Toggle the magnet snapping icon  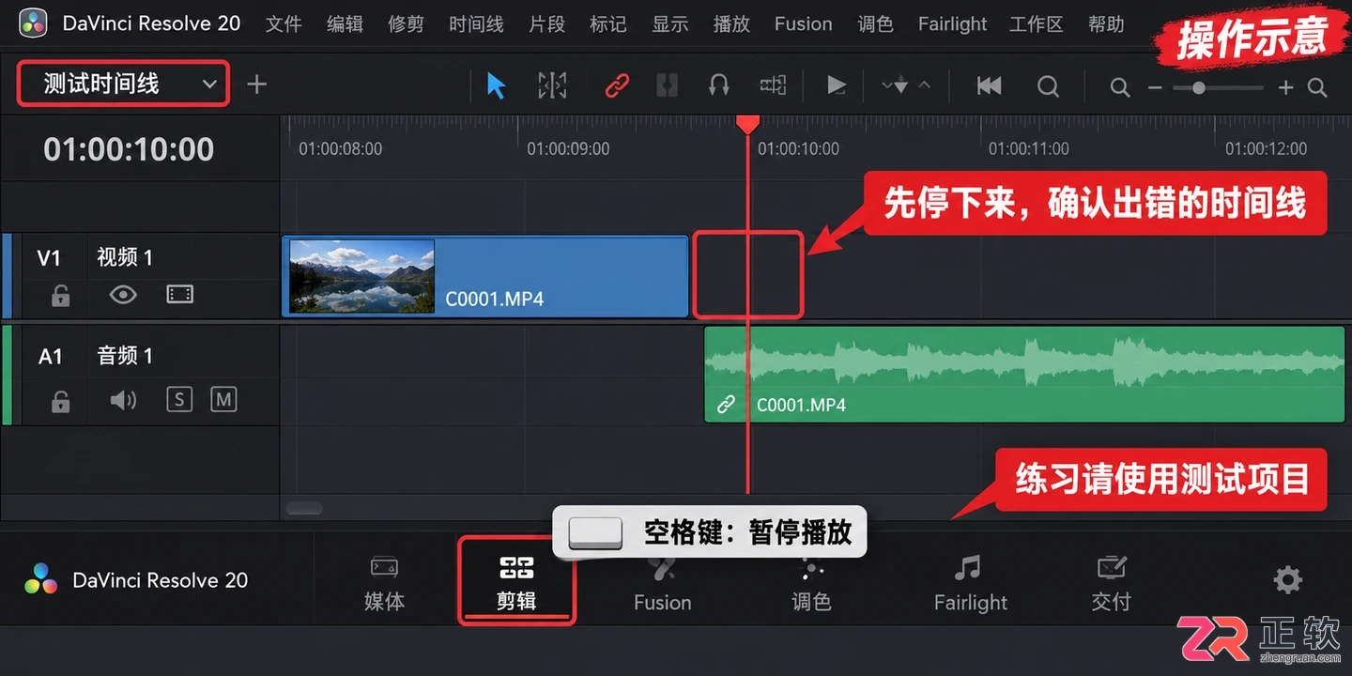click(x=719, y=86)
